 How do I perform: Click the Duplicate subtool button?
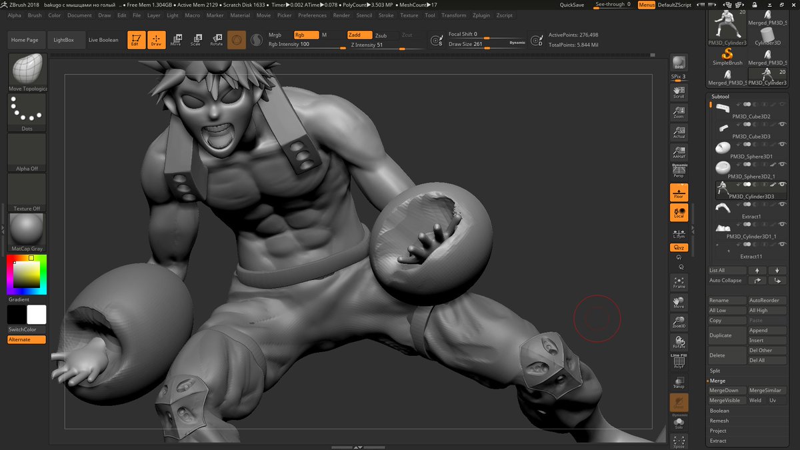(x=727, y=335)
